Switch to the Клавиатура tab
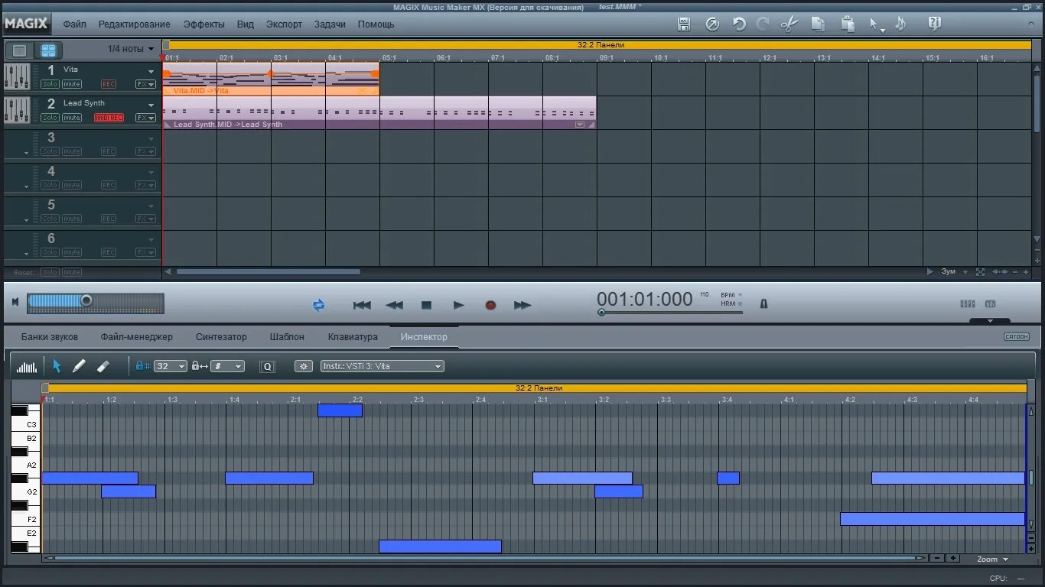Viewport: 1045px width, 587px height. tap(353, 337)
